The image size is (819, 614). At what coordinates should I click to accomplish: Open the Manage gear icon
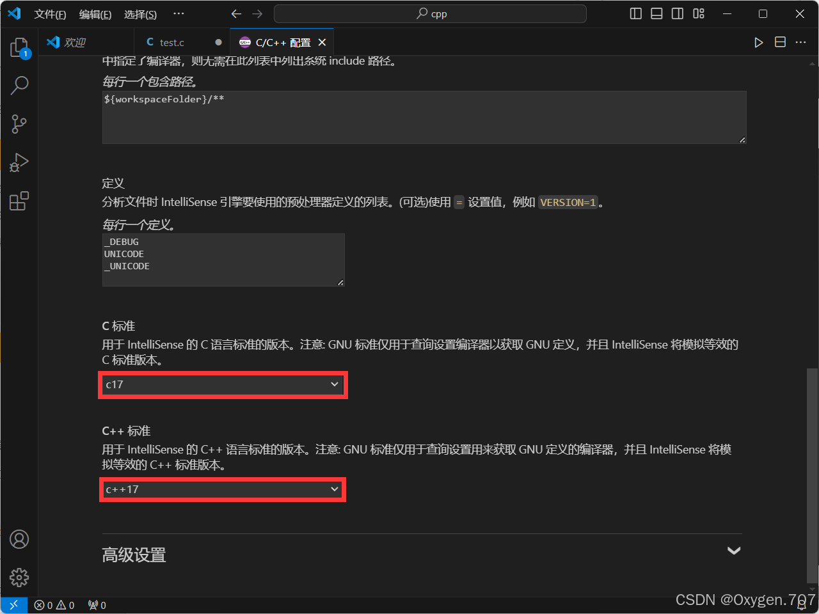19,578
